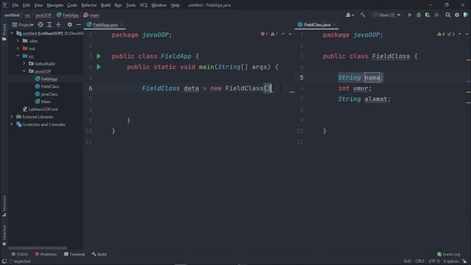
Task: Open Project panel options gear
Action: pos(70,24)
